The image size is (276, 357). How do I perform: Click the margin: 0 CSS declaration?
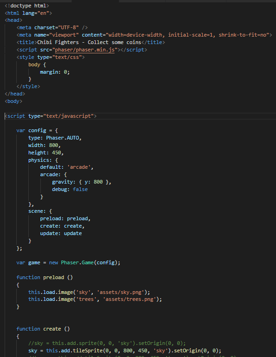[55, 72]
